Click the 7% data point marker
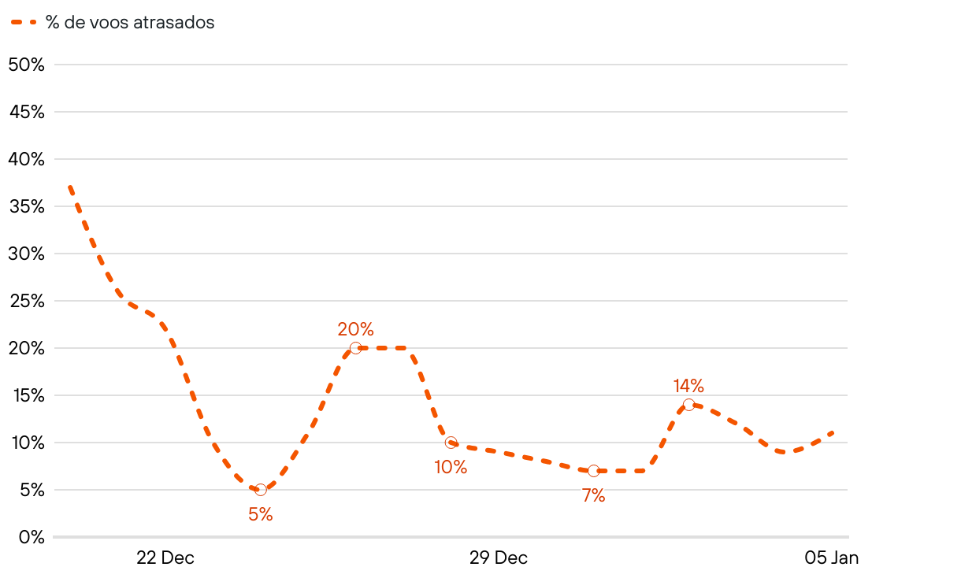The height and width of the screenshot is (578, 961). click(593, 471)
